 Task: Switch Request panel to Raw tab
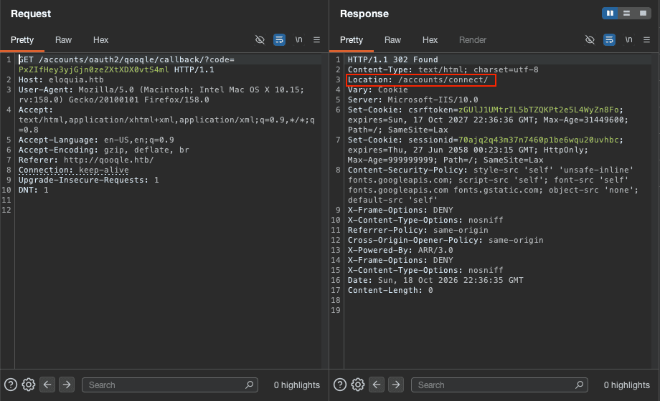tap(63, 40)
